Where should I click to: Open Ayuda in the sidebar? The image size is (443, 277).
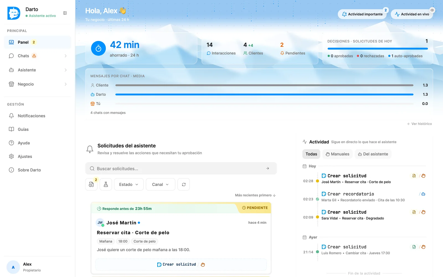[x=37, y=143]
